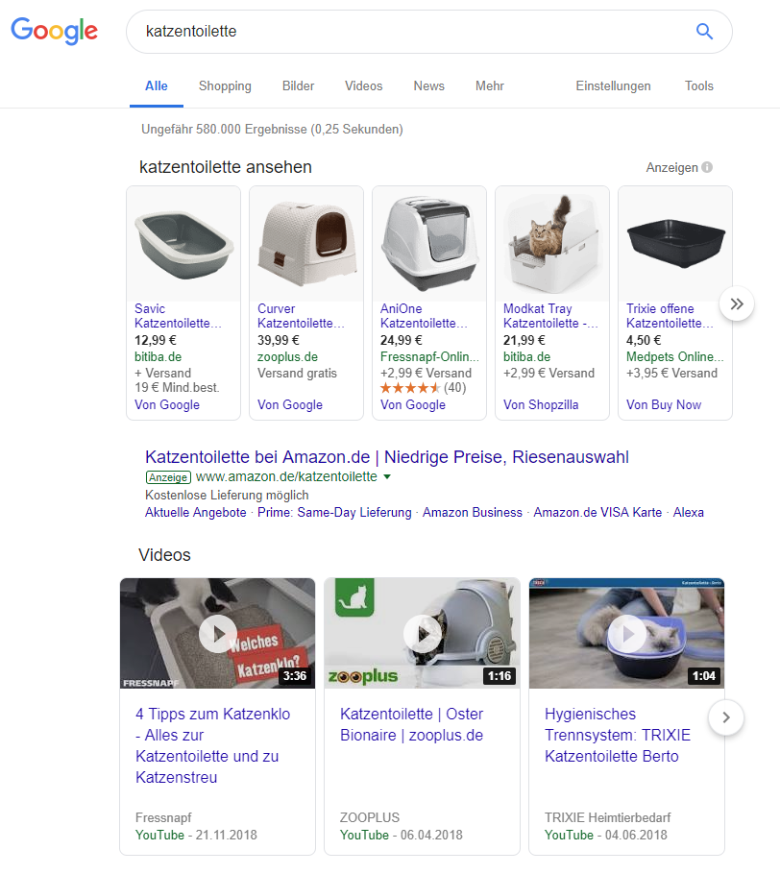Open Einstellungen menu
This screenshot has width=780, height=874.
[x=613, y=85]
